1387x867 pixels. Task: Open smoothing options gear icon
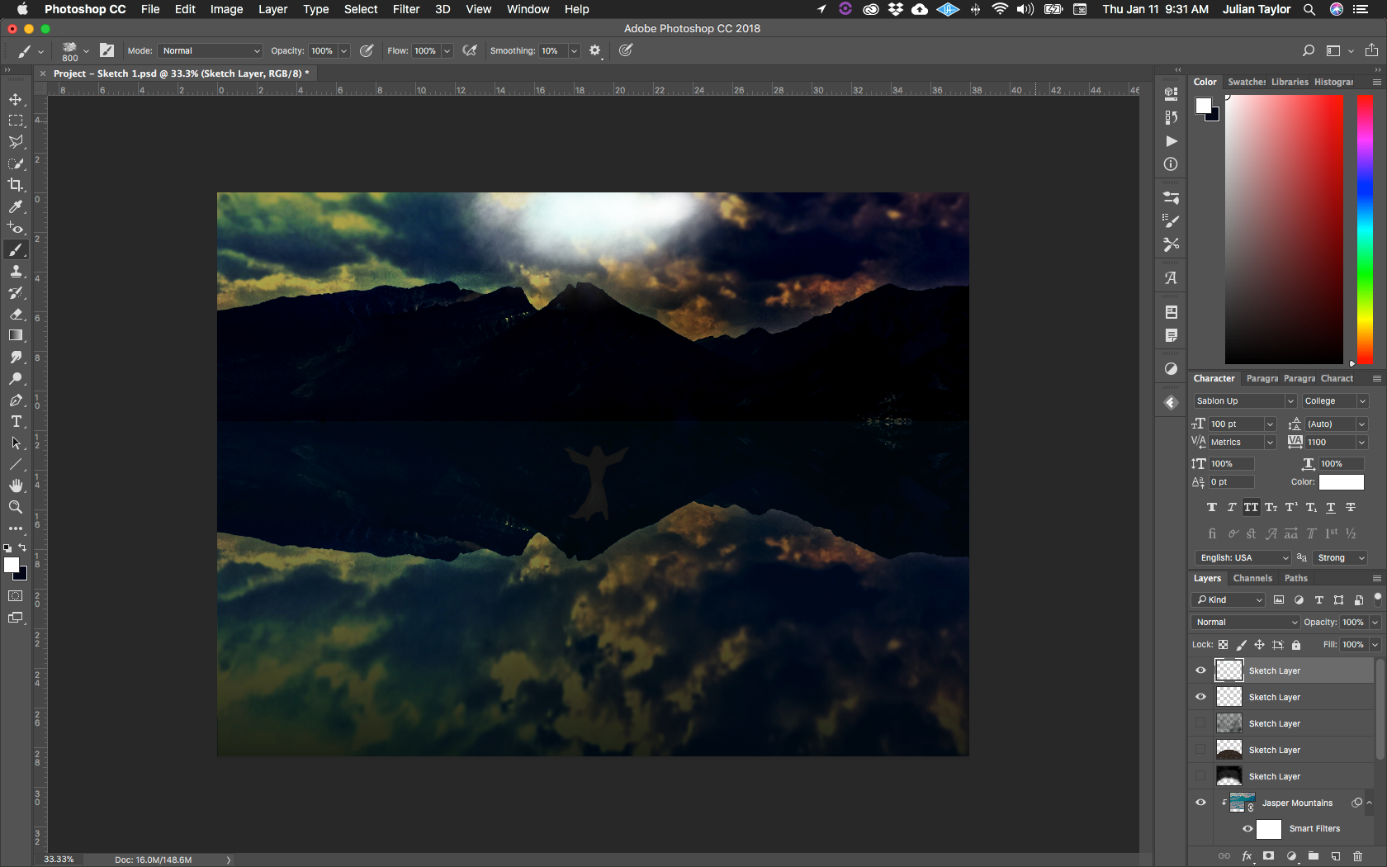coord(595,50)
